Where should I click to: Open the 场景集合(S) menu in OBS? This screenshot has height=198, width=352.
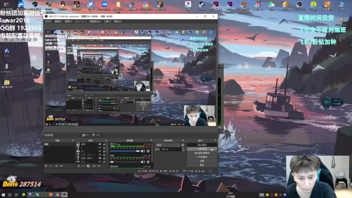click(95, 21)
